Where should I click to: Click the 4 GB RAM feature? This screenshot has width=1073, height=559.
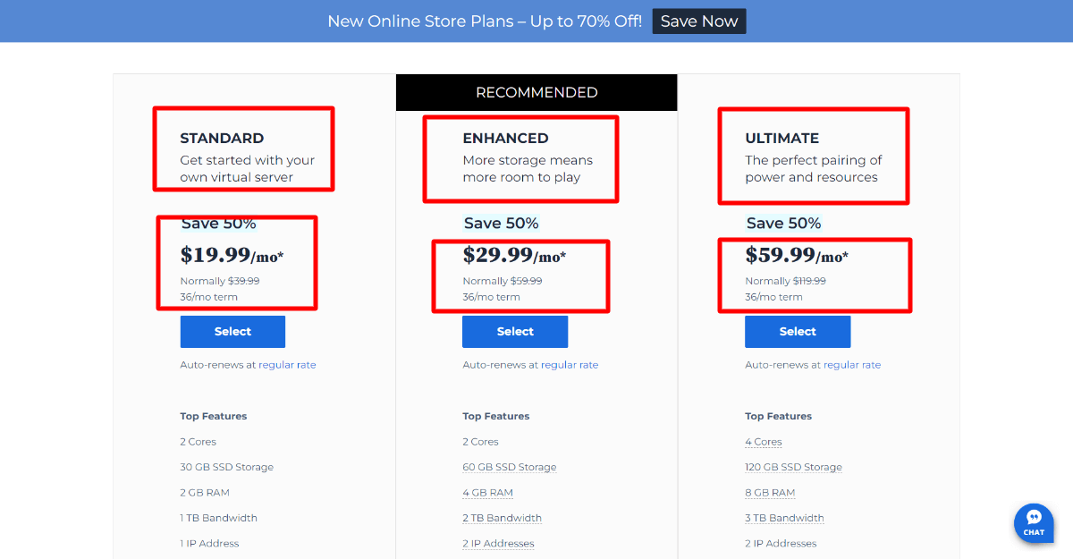tap(487, 493)
